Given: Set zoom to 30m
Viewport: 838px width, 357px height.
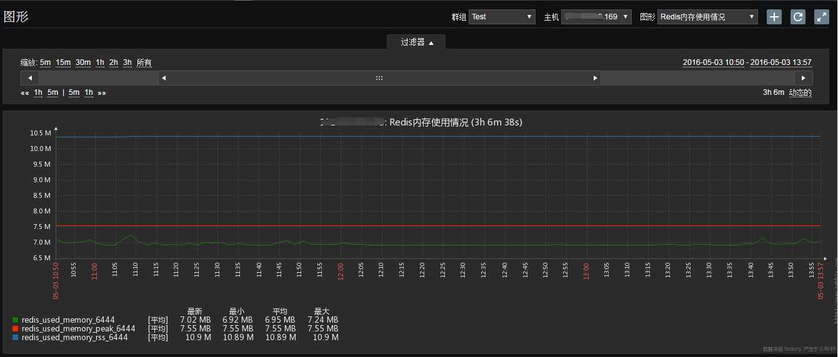Looking at the screenshot, I should coord(83,62).
